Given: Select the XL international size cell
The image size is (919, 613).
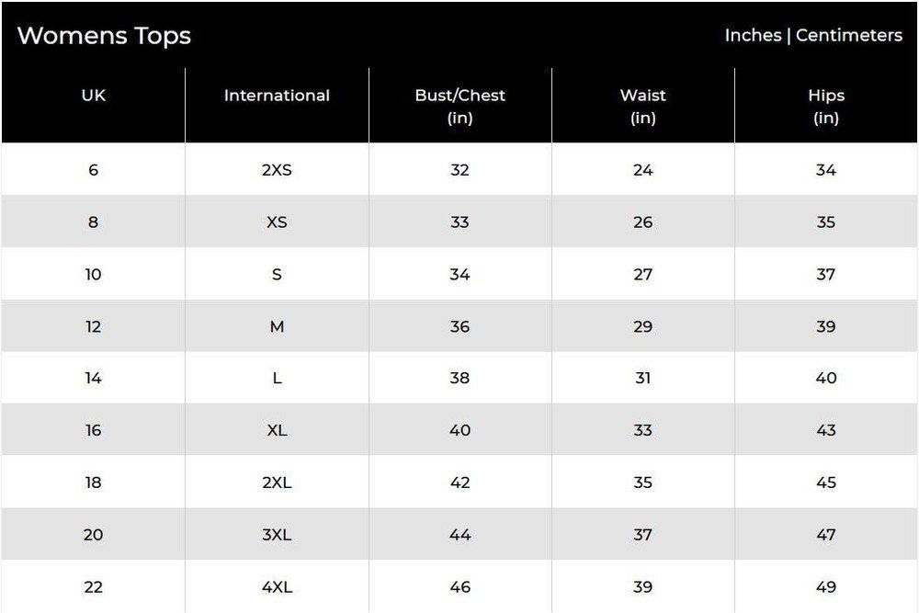Looking at the screenshot, I should click(x=277, y=431).
